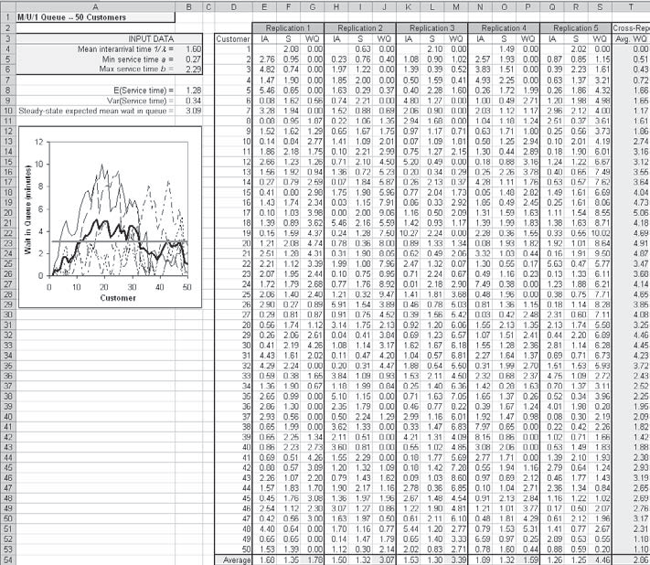Screen dimensions: 650x565
Task: Click E(Service time) value 1.28
Action: click(188, 90)
